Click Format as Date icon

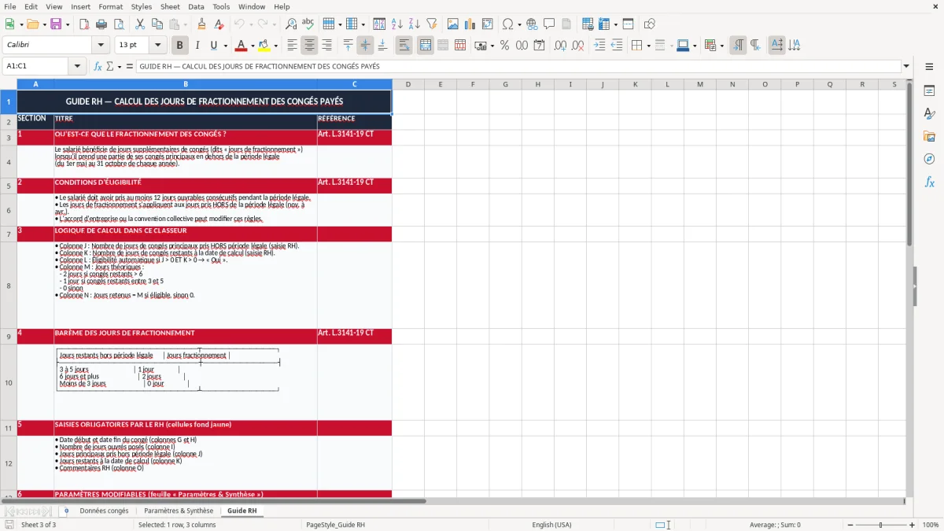539,46
